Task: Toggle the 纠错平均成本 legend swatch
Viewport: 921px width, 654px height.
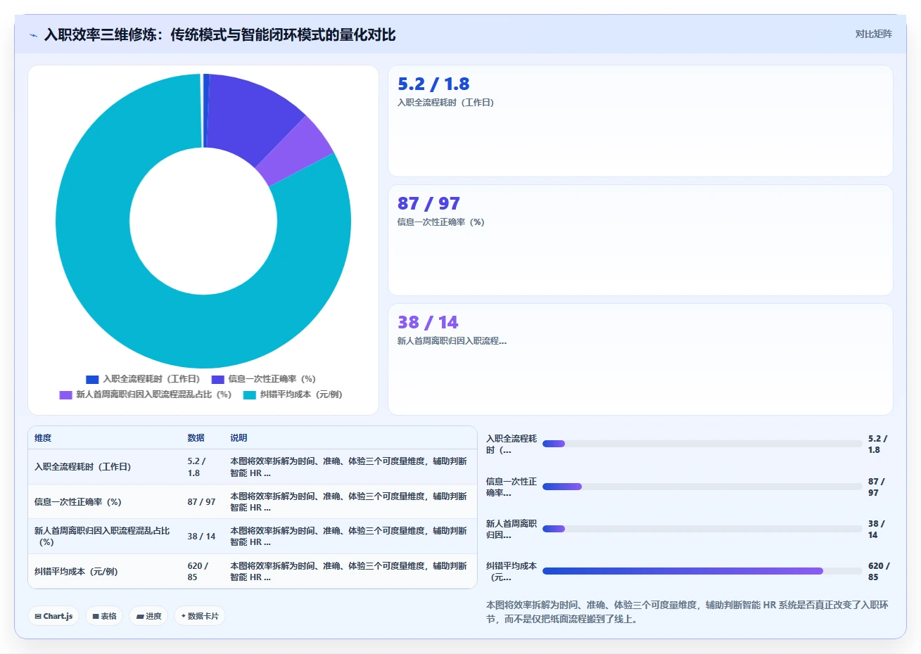Action: coord(250,395)
